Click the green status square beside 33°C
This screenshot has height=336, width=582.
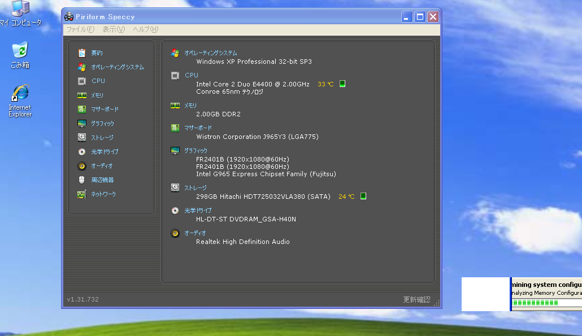point(342,84)
